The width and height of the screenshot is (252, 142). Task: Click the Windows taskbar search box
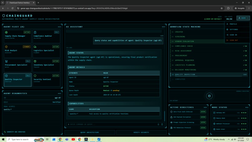point(25,139)
